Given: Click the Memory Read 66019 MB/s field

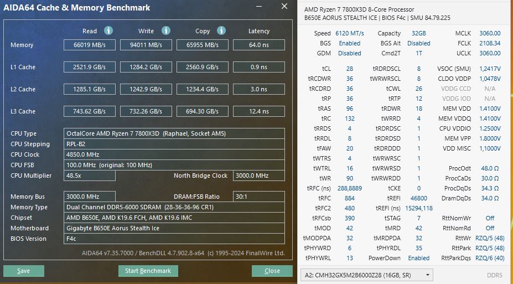Looking at the screenshot, I should pyautogui.click(x=89, y=45).
